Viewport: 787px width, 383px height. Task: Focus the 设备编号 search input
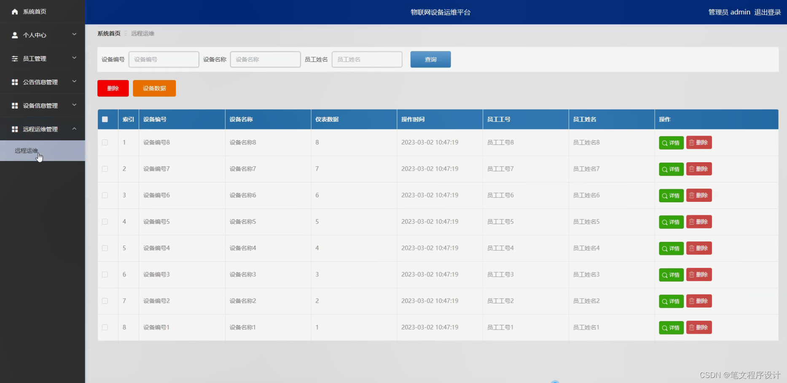(164, 59)
